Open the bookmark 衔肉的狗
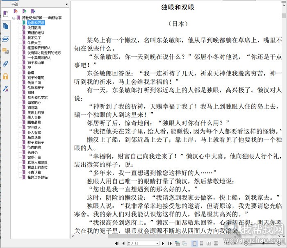This screenshot has width=287, height=248. point(34,147)
